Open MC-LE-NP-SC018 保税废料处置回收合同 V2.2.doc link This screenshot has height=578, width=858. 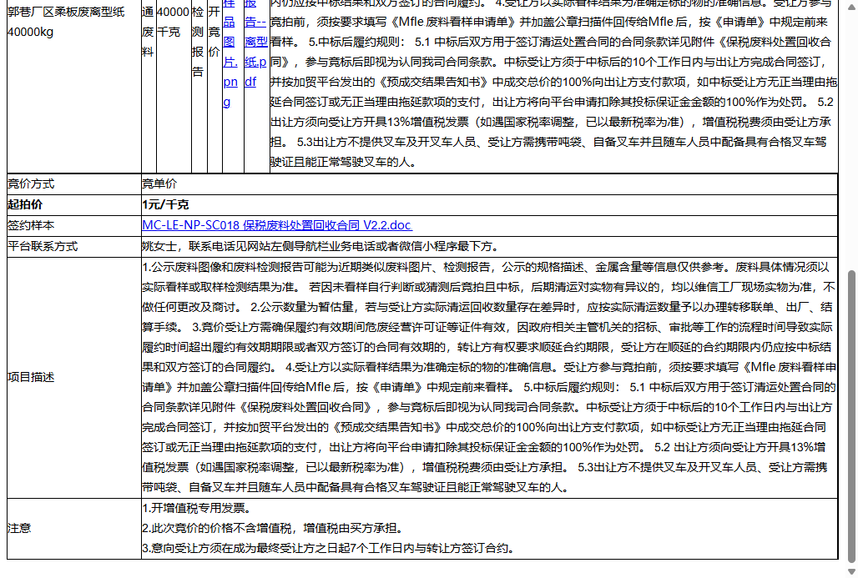tap(277, 225)
